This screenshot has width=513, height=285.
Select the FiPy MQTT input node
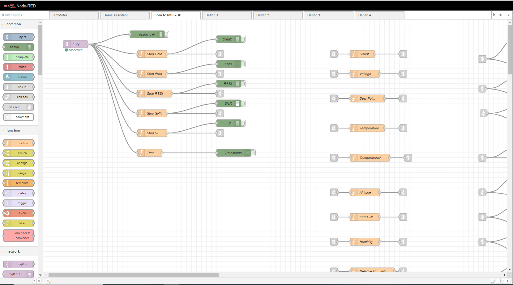75,44
